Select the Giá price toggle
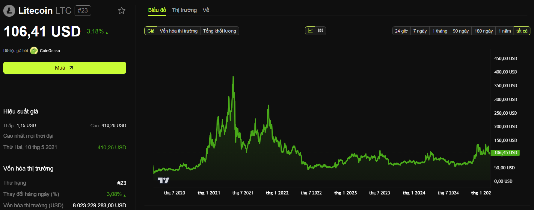The image size is (534, 210). pyautogui.click(x=151, y=31)
